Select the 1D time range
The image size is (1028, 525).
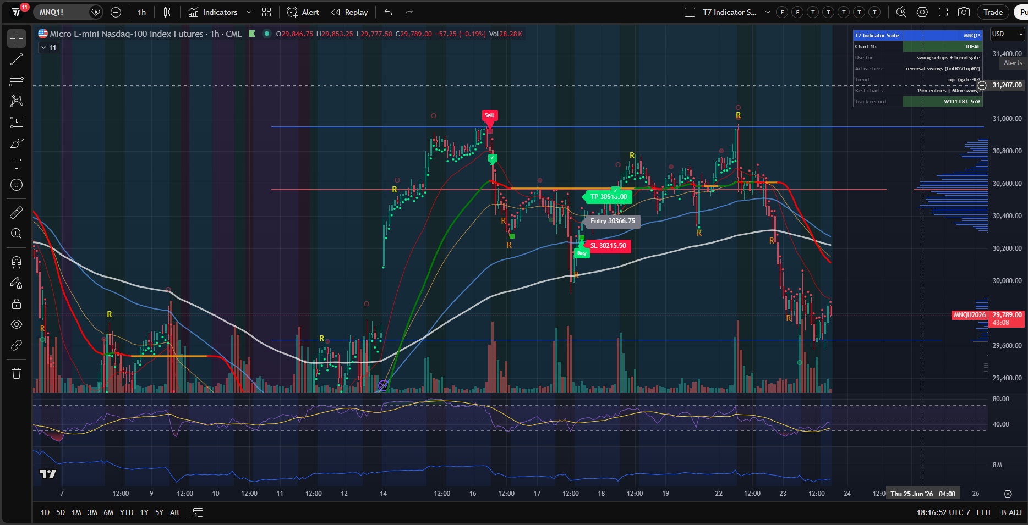pos(45,512)
